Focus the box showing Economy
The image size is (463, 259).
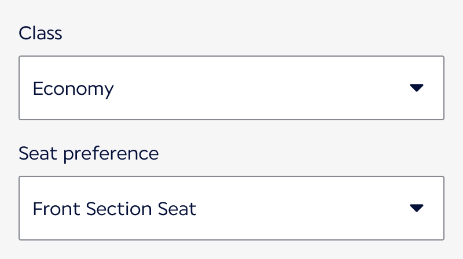tap(231, 88)
